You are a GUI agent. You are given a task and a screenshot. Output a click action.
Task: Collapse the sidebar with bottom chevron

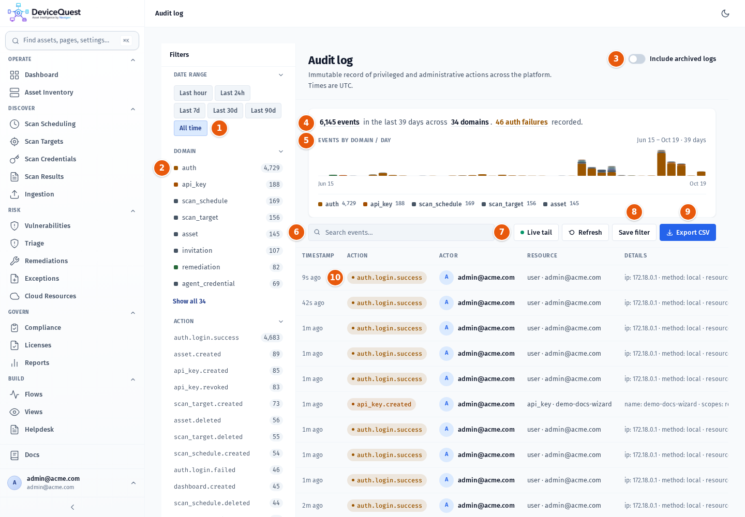[72, 507]
